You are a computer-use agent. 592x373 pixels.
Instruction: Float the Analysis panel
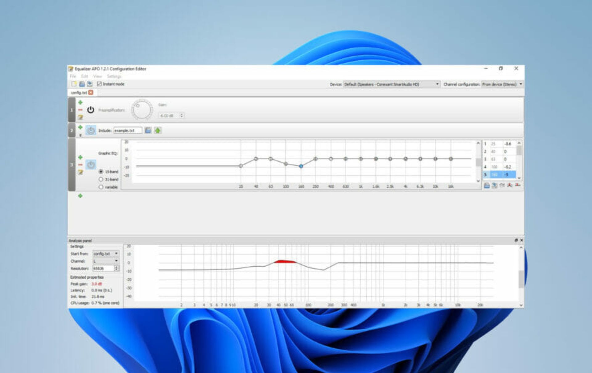(x=516, y=240)
